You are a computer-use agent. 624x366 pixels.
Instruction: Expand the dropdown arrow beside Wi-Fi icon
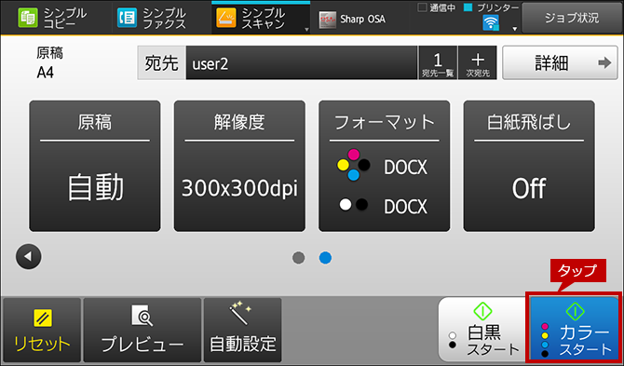[514, 29]
